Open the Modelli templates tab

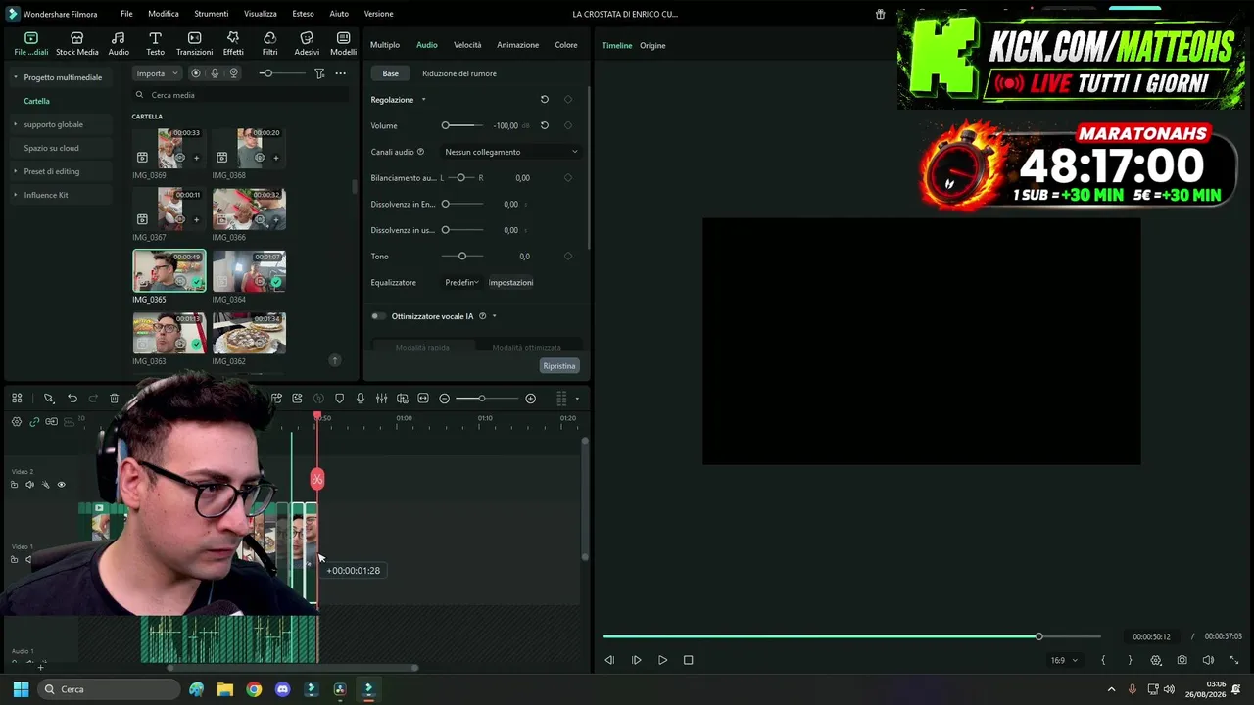click(343, 43)
